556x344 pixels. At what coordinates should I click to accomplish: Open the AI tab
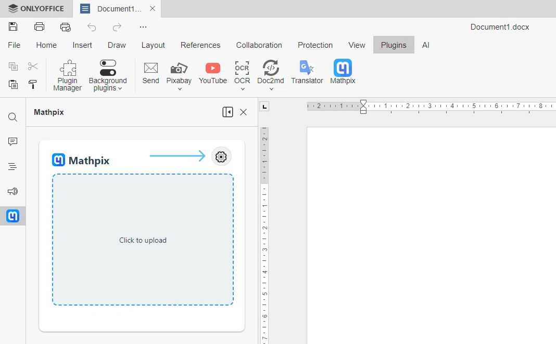(x=425, y=45)
